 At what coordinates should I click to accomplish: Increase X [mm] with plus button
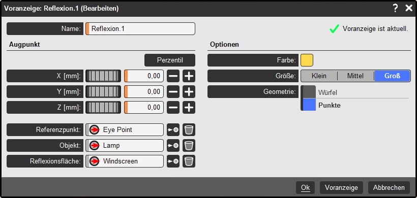point(189,76)
